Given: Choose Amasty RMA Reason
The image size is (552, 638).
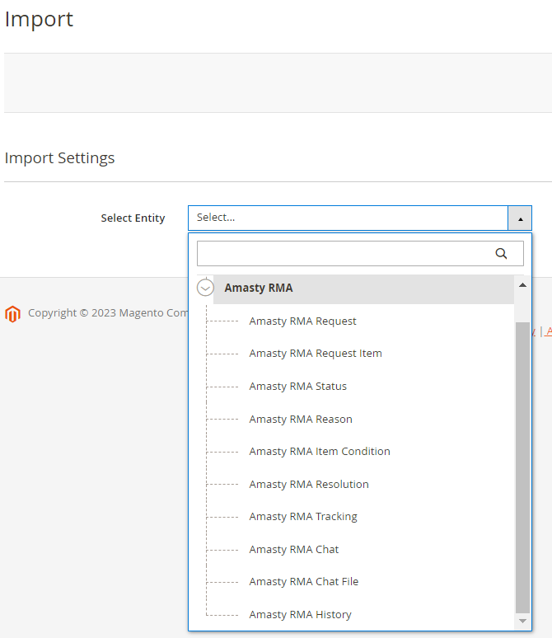Looking at the screenshot, I should click(x=301, y=420).
